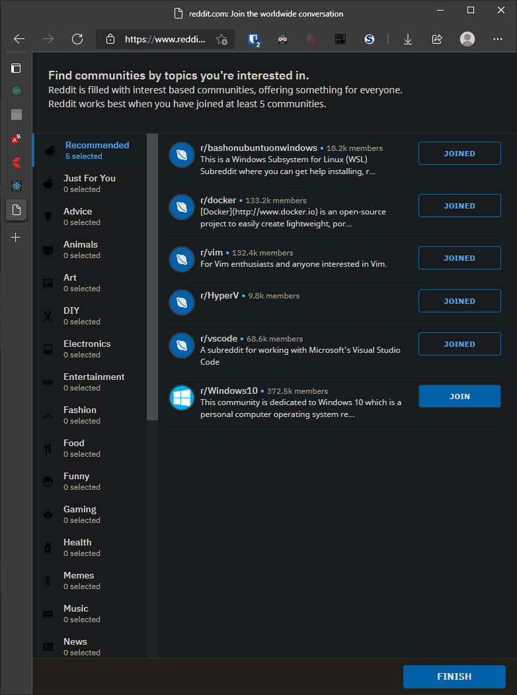Choose the Music category
This screenshot has height=695, width=517.
[x=91, y=614]
